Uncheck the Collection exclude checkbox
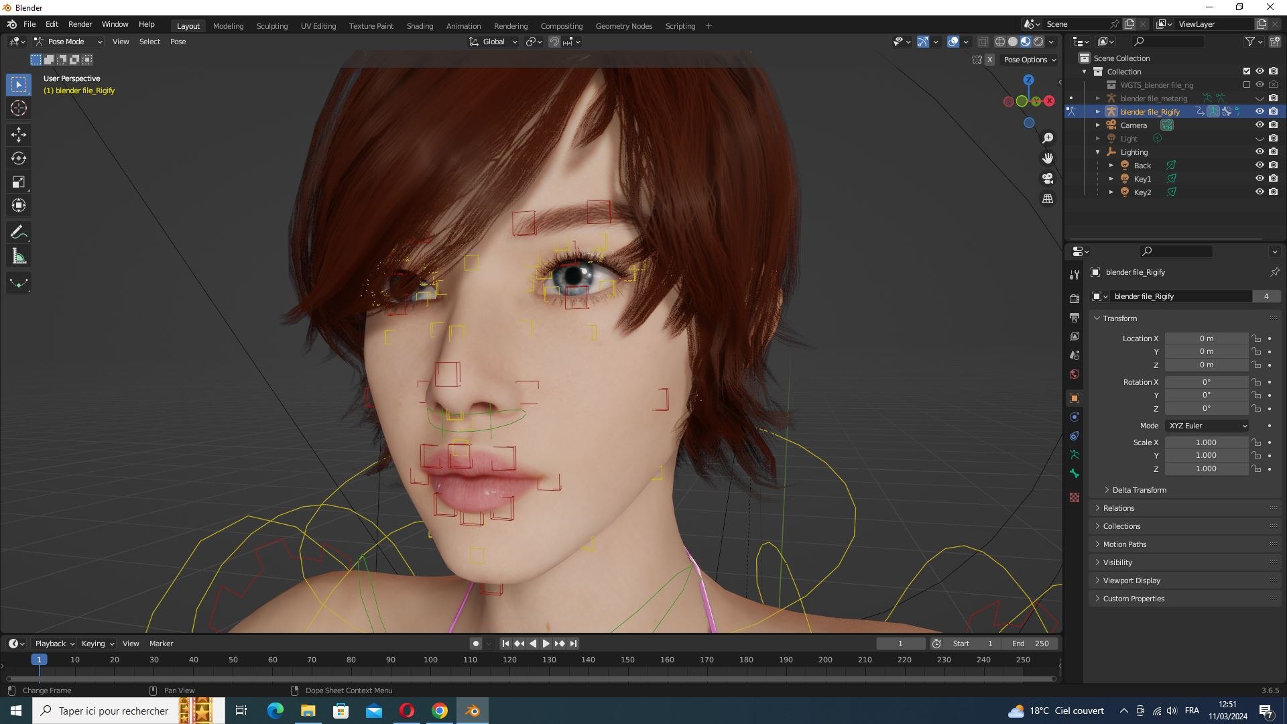Image resolution: width=1287 pixels, height=724 pixels. (x=1246, y=71)
